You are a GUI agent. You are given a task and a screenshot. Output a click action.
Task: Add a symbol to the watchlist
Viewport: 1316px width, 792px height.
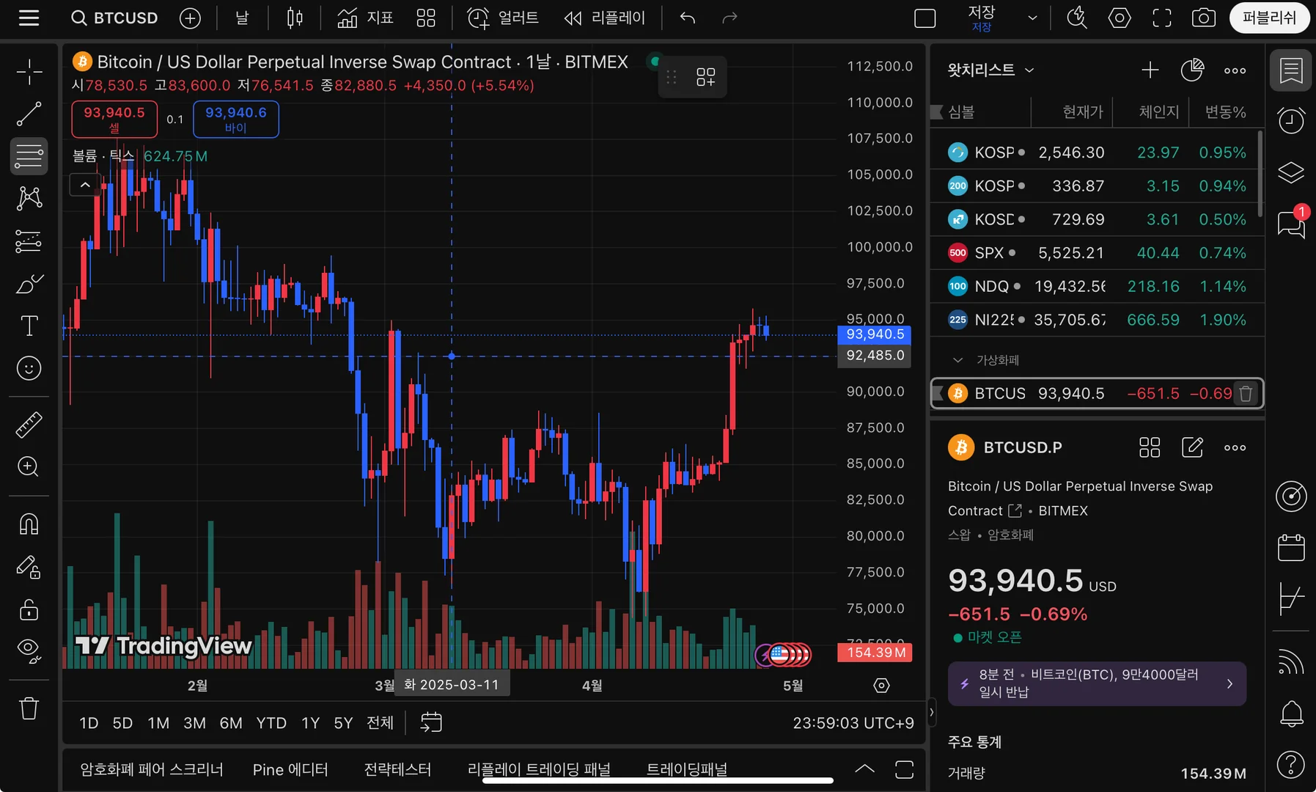tap(1150, 70)
